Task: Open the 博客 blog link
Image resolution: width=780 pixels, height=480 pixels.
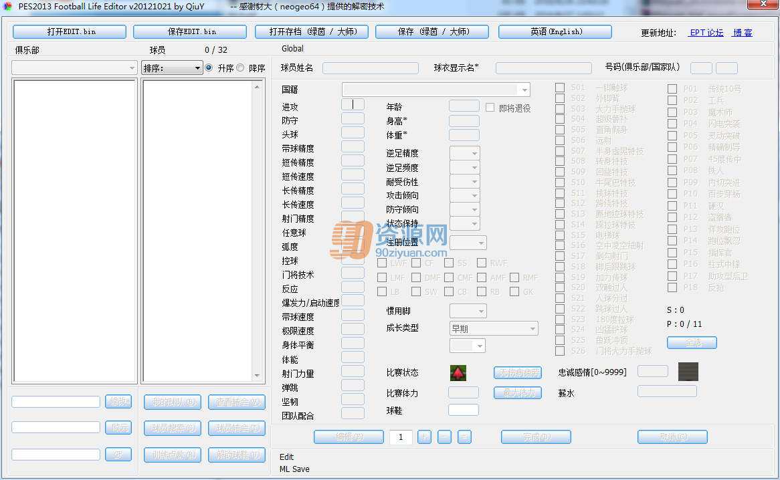Action: point(743,33)
